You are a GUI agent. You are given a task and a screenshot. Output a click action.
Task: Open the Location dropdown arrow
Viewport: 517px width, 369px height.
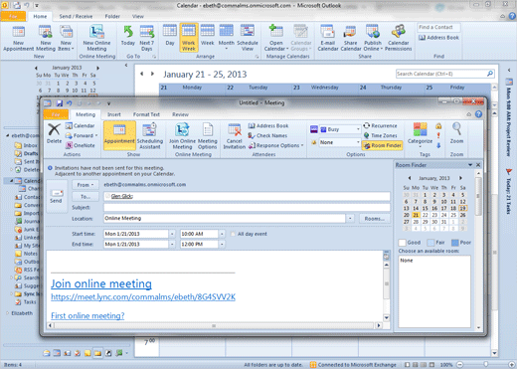[350, 218]
